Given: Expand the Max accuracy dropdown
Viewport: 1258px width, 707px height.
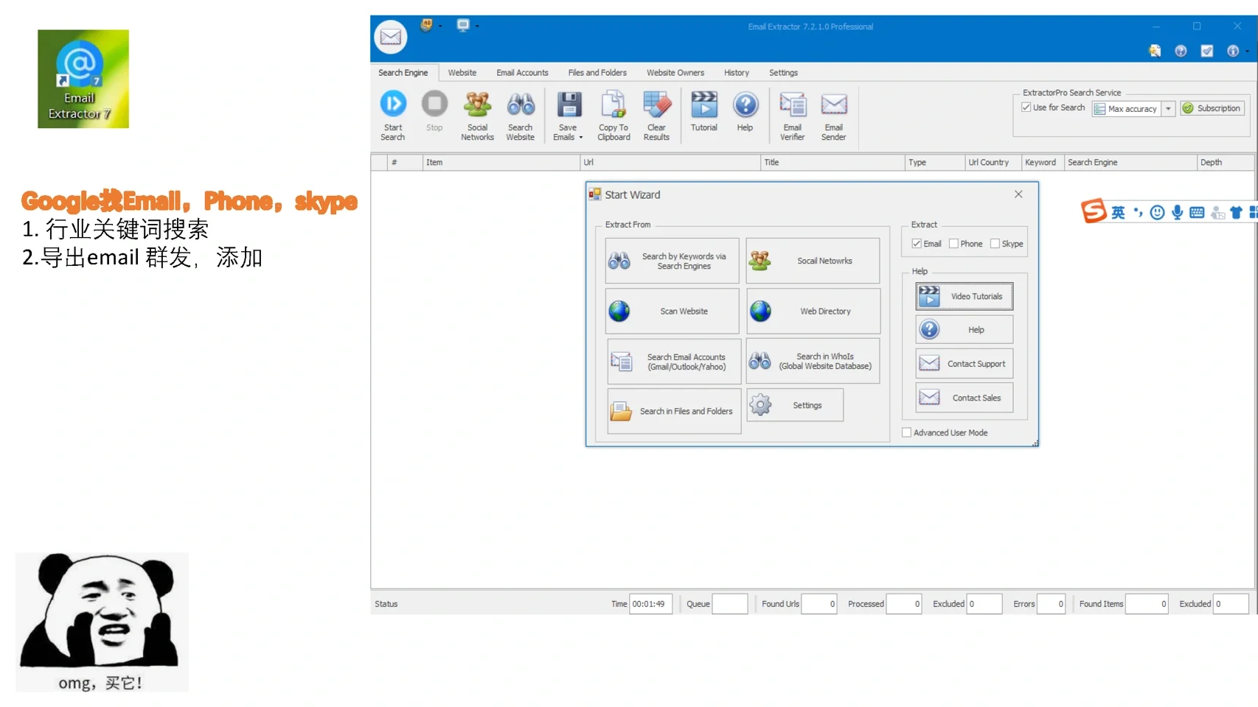Looking at the screenshot, I should tap(1168, 109).
